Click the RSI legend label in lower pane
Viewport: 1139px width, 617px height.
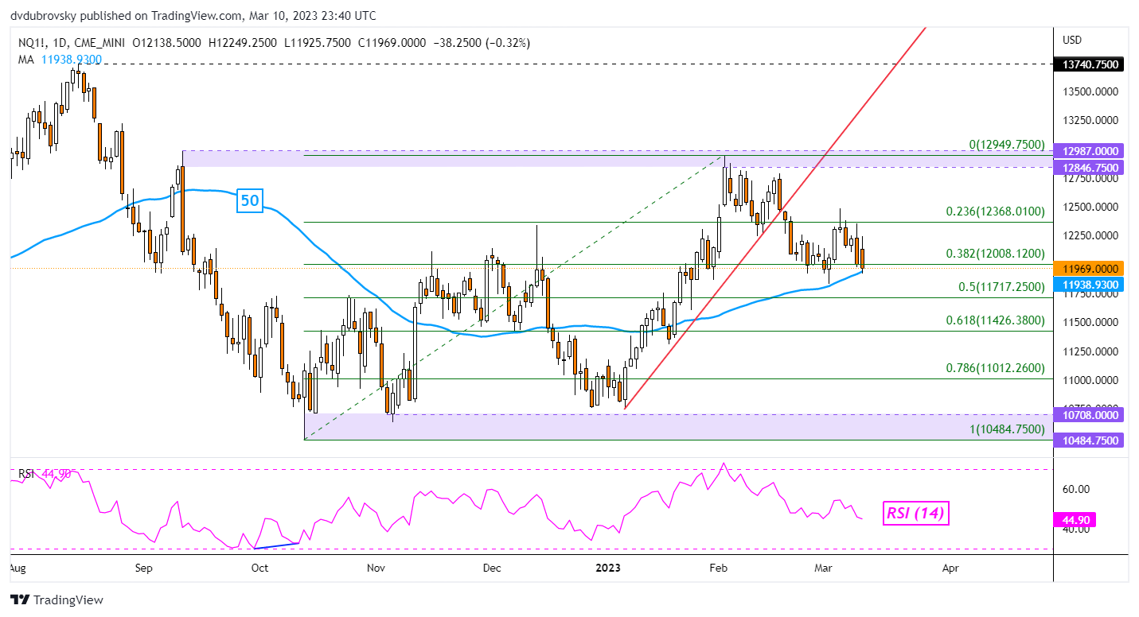pos(26,473)
